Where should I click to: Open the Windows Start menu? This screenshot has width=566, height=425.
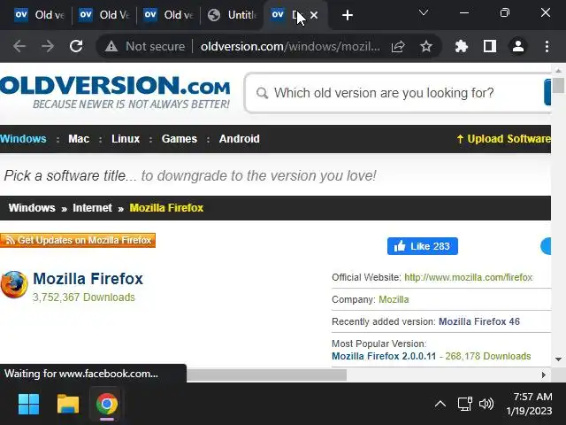(x=28, y=404)
